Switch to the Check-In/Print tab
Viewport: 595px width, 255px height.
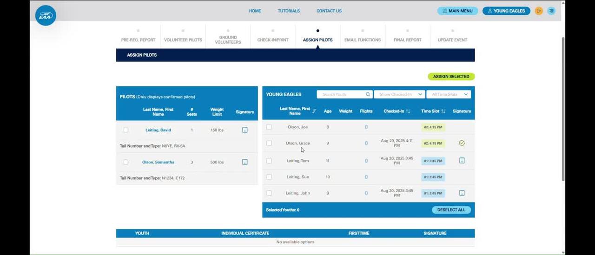[273, 40]
